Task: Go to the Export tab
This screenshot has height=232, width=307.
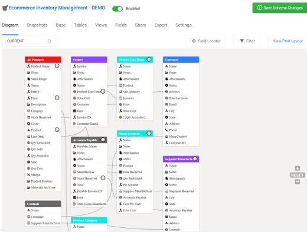Action: pyautogui.click(x=161, y=25)
